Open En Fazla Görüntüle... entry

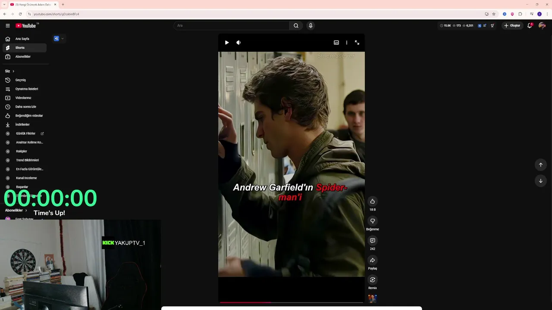point(25,169)
